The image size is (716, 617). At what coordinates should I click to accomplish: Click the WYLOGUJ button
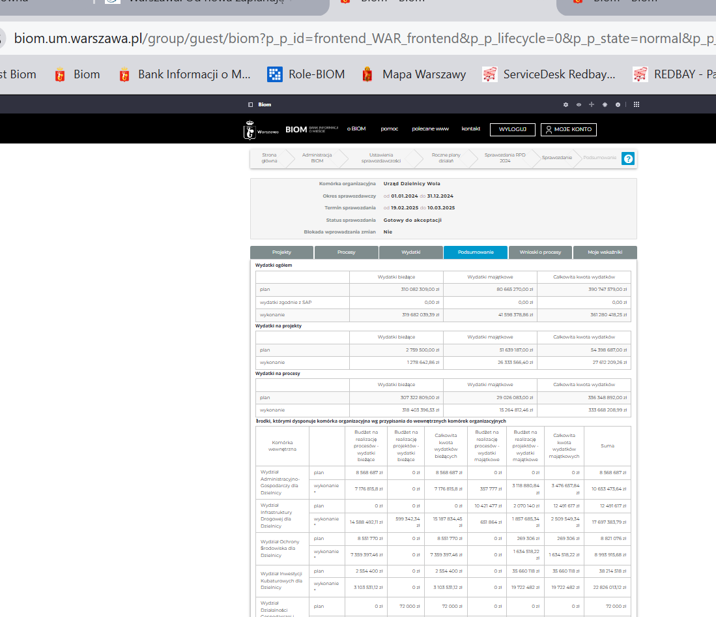tap(512, 129)
